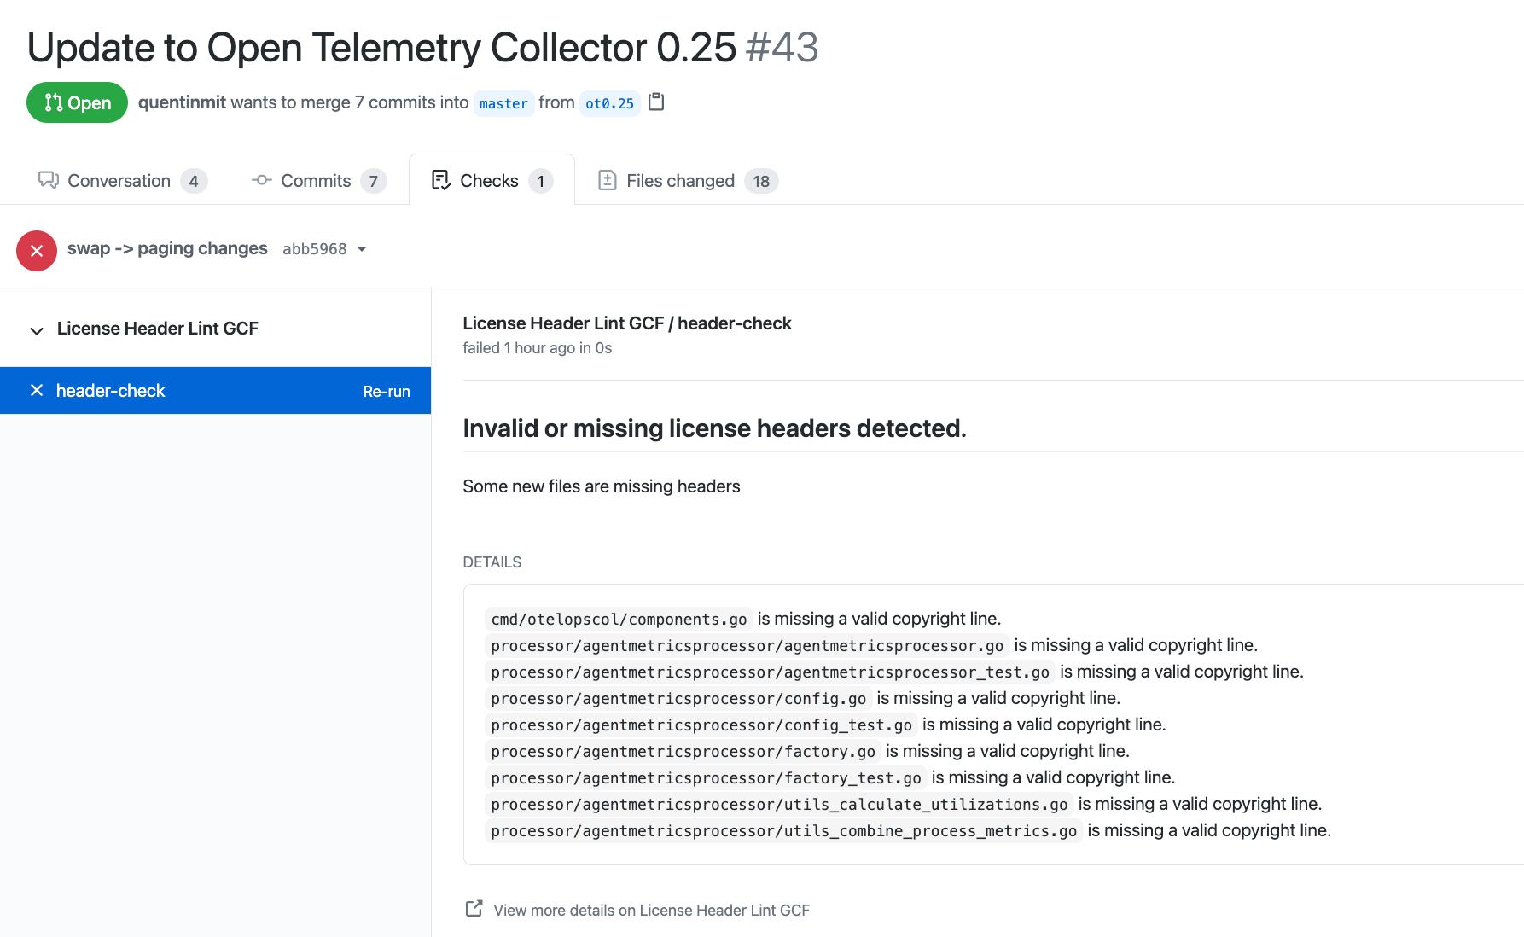Click the red X failed check icon
Image resolution: width=1524 pixels, height=937 pixels.
(37, 250)
